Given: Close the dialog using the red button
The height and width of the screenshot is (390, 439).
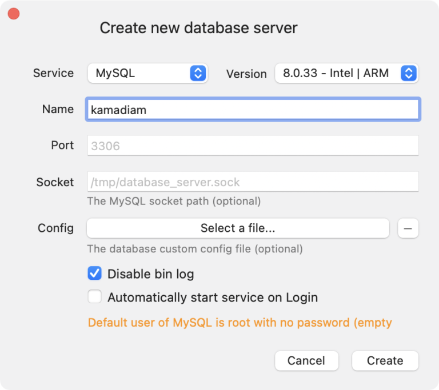Looking at the screenshot, I should click(x=14, y=14).
